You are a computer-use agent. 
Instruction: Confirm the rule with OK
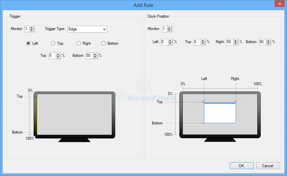(242, 166)
